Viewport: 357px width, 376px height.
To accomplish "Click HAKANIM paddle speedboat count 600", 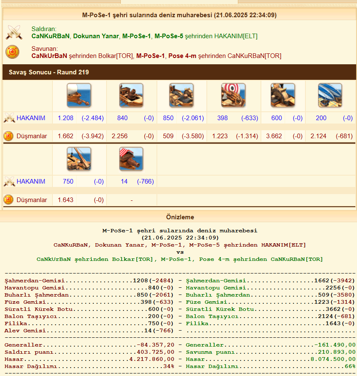I will coord(276,118).
